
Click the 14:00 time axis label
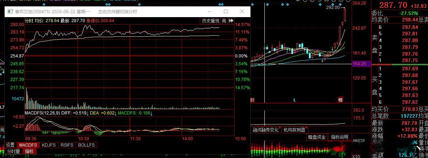(x=188, y=138)
